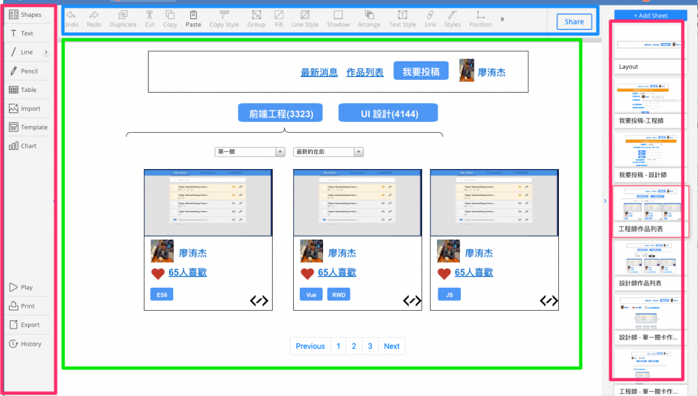The height and width of the screenshot is (396, 698).
Task: Click the 廖洧杰 avatar in the header
Action: click(x=466, y=70)
